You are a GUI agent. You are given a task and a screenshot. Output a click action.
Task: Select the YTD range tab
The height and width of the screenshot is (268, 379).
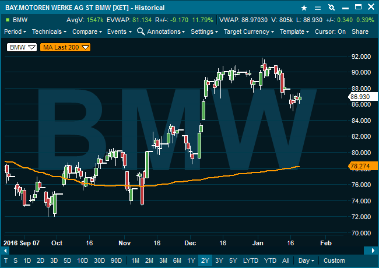coord(270,260)
